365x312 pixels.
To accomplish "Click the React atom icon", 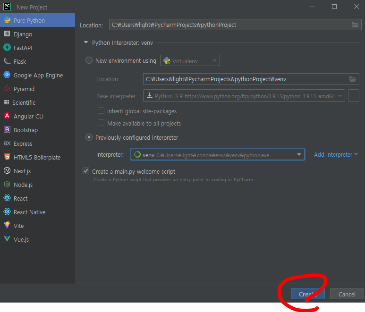I will click(7, 198).
